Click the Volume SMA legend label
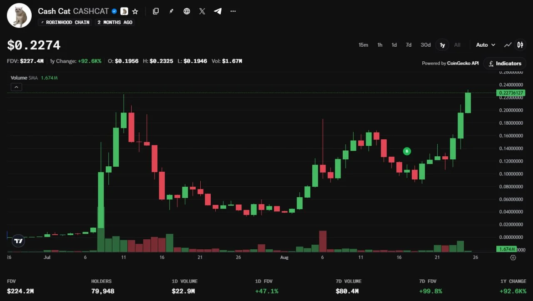This screenshot has height=301, width=533. point(25,78)
